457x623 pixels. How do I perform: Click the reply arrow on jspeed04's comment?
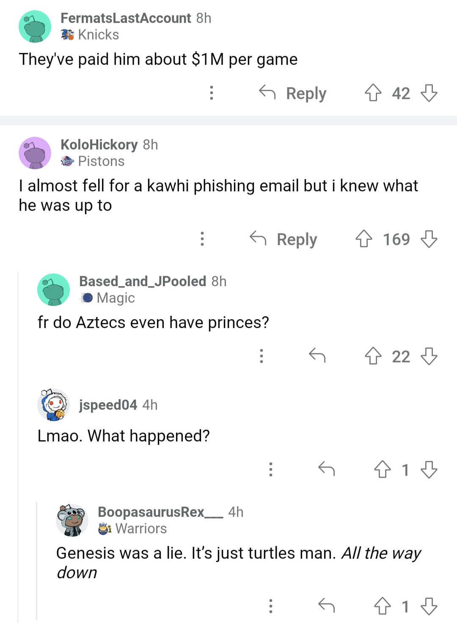coord(327,470)
